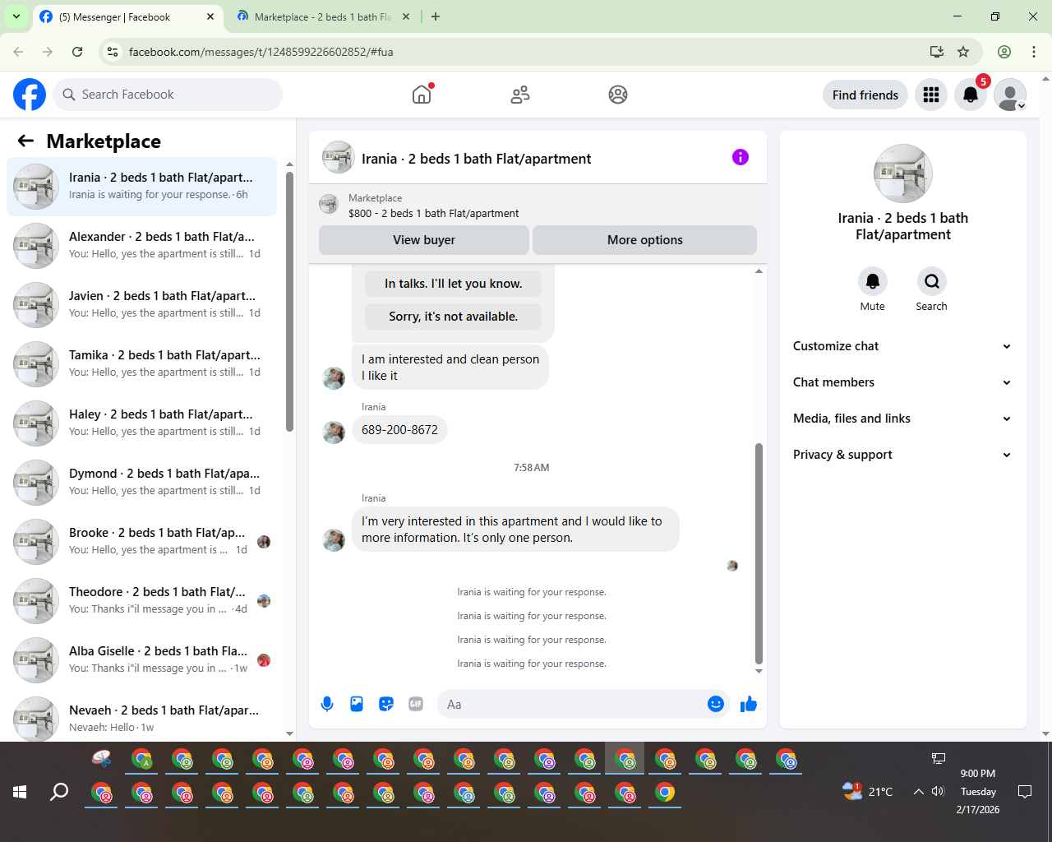Search within the conversation
Viewport: 1052px width, 842px height.
click(932, 282)
